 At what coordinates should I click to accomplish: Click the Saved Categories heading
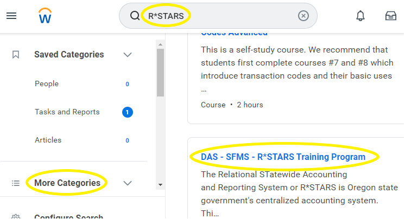point(69,55)
